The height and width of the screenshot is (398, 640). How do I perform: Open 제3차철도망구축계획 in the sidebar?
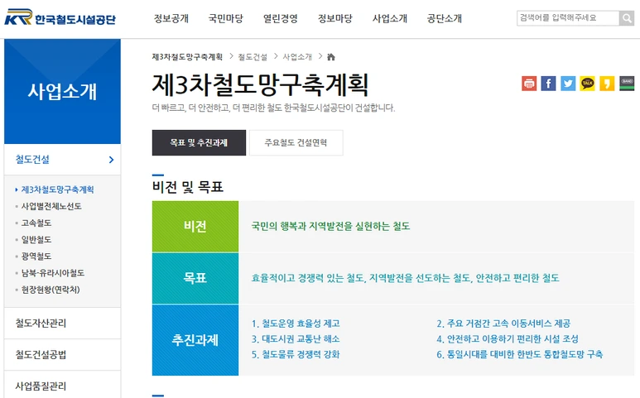58,189
